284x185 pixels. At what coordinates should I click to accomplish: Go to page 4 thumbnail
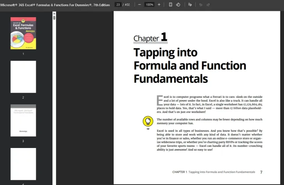[23, 164]
